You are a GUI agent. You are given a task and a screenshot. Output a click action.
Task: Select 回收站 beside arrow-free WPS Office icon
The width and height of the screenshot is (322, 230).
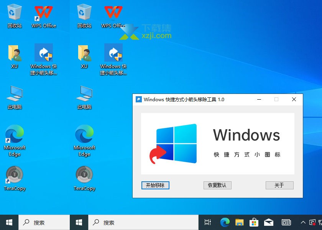tap(84, 16)
